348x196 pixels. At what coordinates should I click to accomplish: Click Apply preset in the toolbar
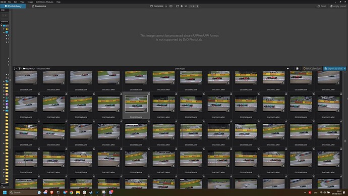(x=338, y=6)
